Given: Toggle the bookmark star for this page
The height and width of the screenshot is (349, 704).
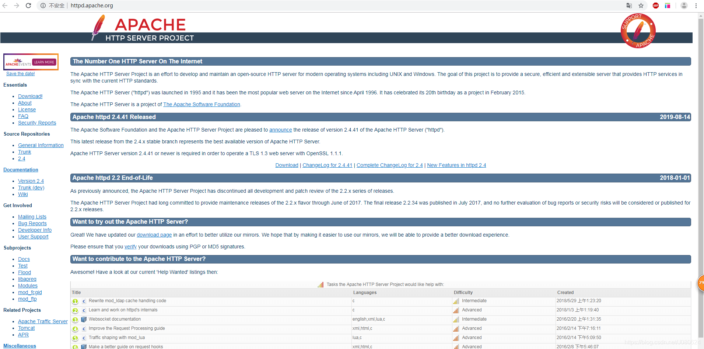Looking at the screenshot, I should [x=641, y=6].
